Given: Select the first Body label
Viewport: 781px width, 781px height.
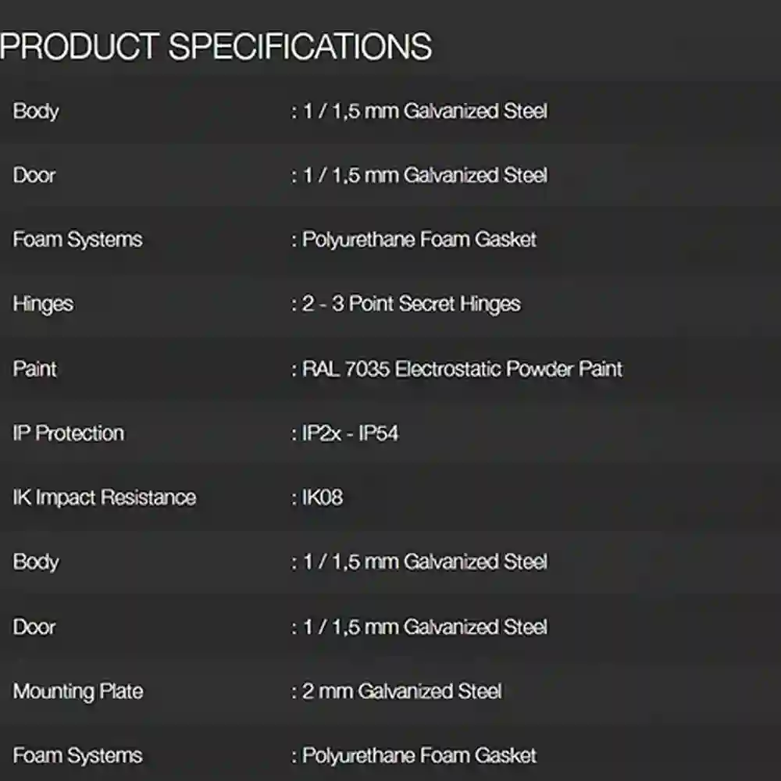Looking at the screenshot, I should (x=36, y=111).
